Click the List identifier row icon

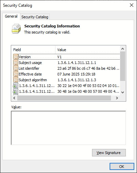click(x=16, y=68)
